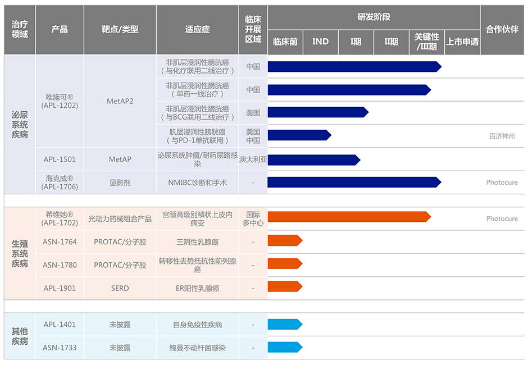Click the '单药一线治疗' indication cell
528x365 pixels.
(x=197, y=90)
